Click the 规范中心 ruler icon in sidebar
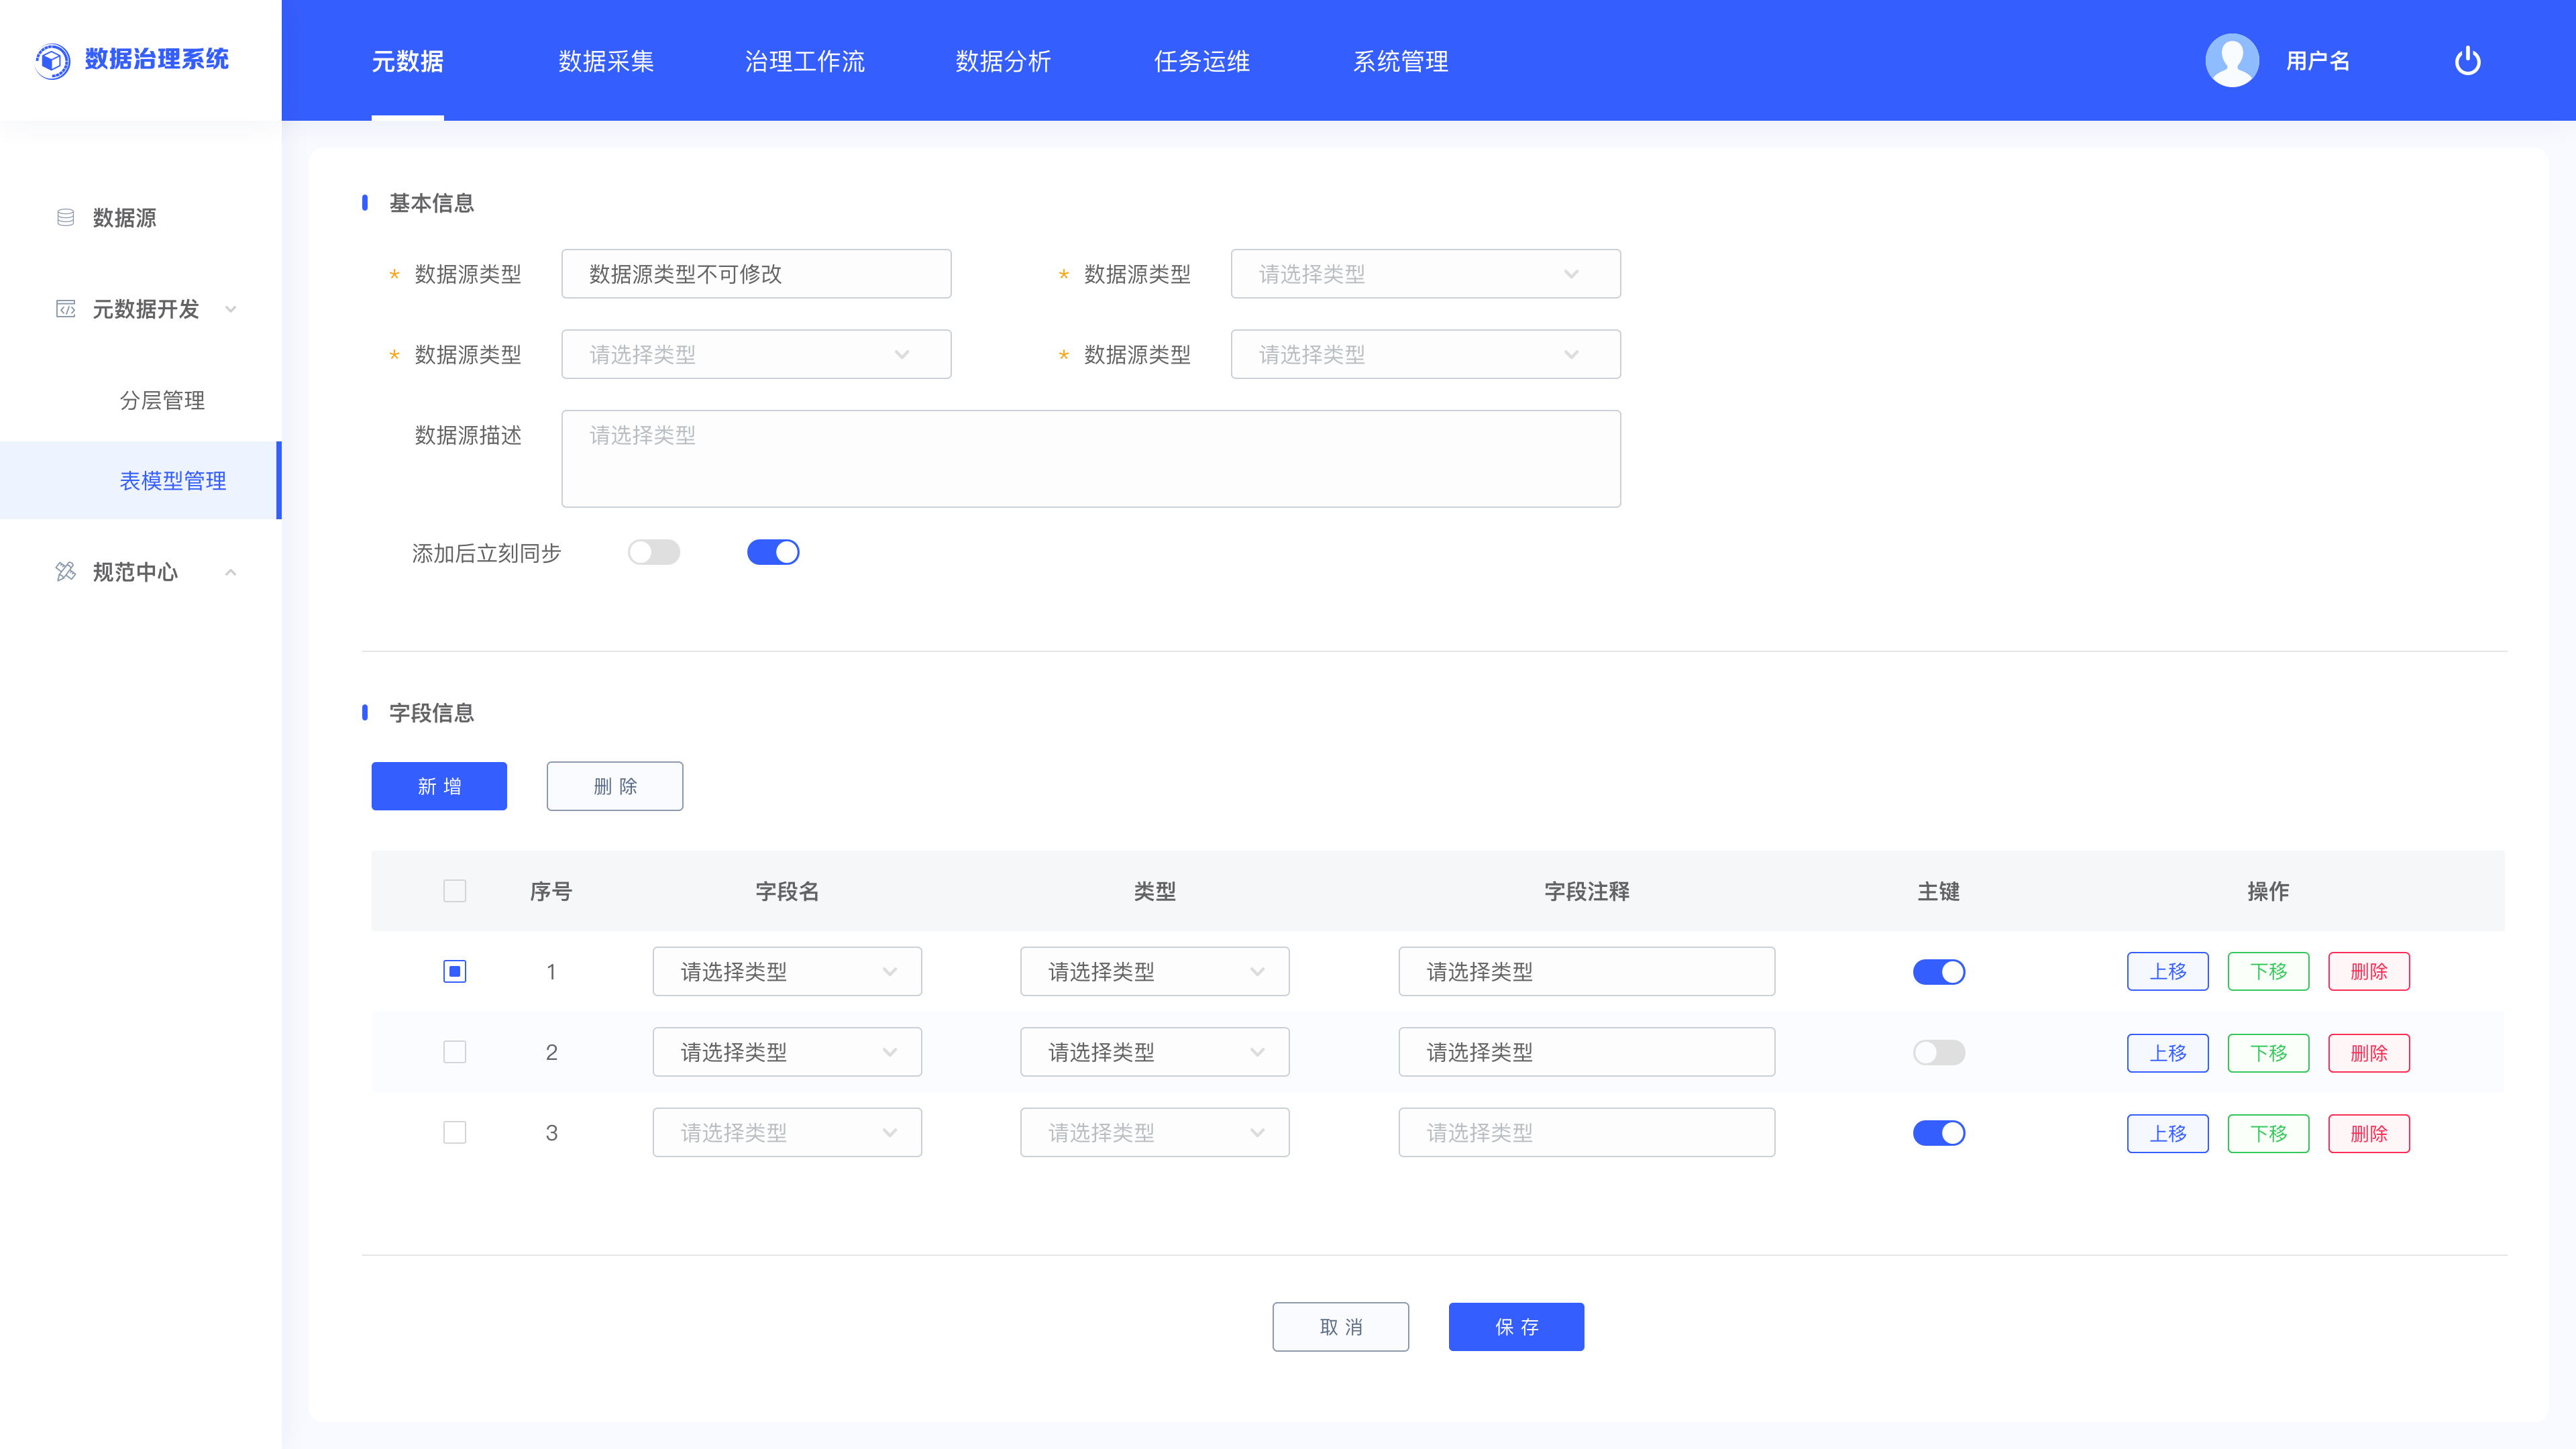The width and height of the screenshot is (2576, 1449). click(66, 571)
